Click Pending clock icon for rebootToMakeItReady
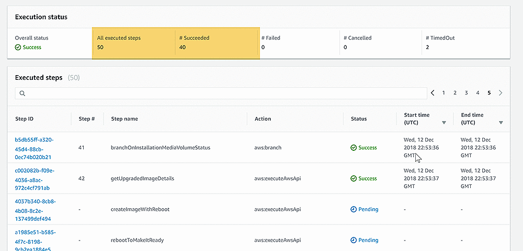The height and width of the screenshot is (251, 523). click(x=354, y=241)
